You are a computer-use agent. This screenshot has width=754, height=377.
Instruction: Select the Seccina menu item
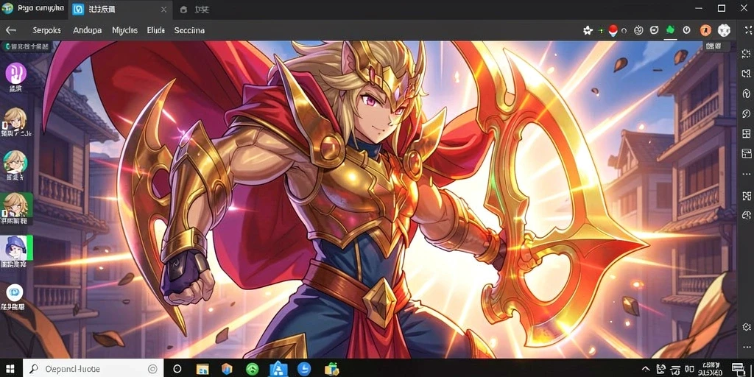(x=189, y=30)
